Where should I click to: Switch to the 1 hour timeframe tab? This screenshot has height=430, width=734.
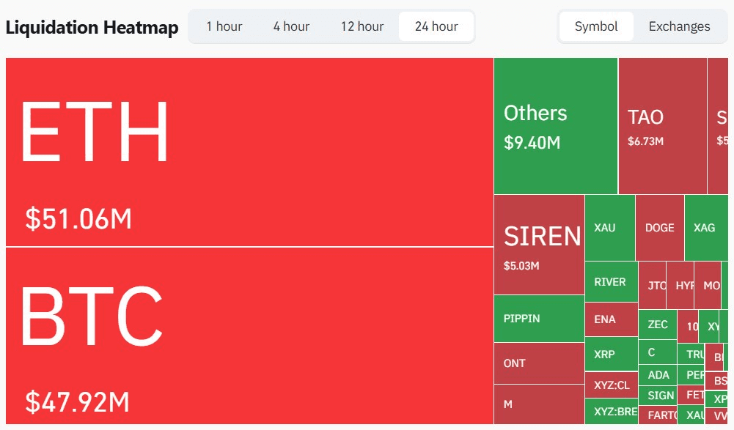pos(224,26)
